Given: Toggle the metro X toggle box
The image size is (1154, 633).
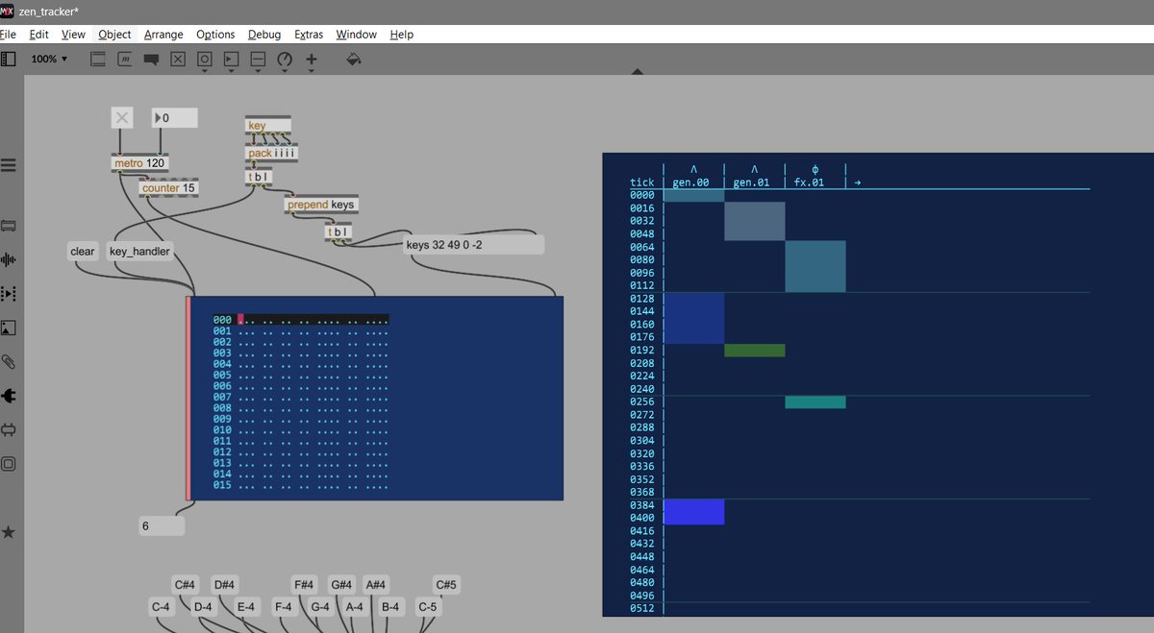Looking at the screenshot, I should (121, 118).
